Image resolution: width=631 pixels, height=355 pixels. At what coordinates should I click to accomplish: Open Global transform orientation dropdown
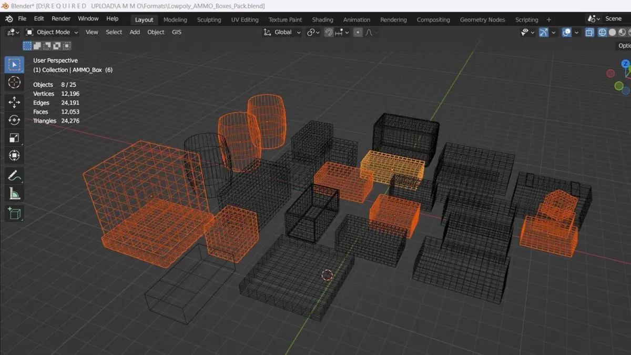[282, 32]
